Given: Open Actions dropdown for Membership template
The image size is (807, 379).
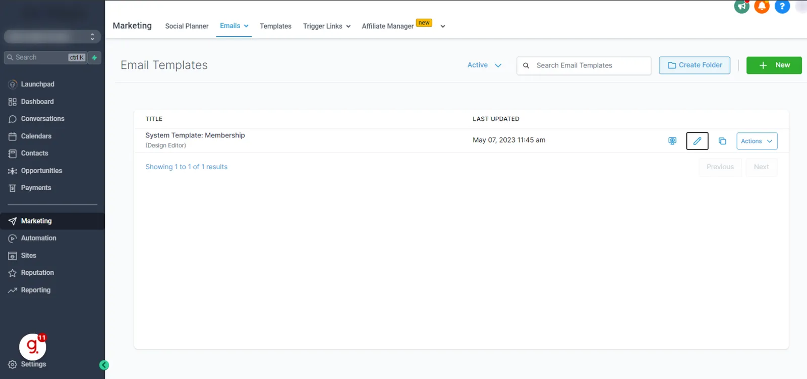Looking at the screenshot, I should (757, 141).
